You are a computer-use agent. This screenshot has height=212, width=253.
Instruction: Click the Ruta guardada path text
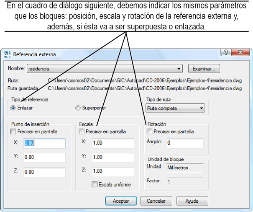(x=145, y=88)
